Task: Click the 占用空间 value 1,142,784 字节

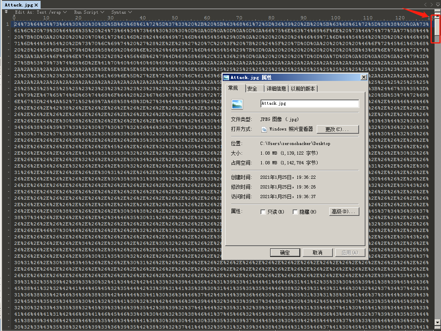Action: pos(289,163)
